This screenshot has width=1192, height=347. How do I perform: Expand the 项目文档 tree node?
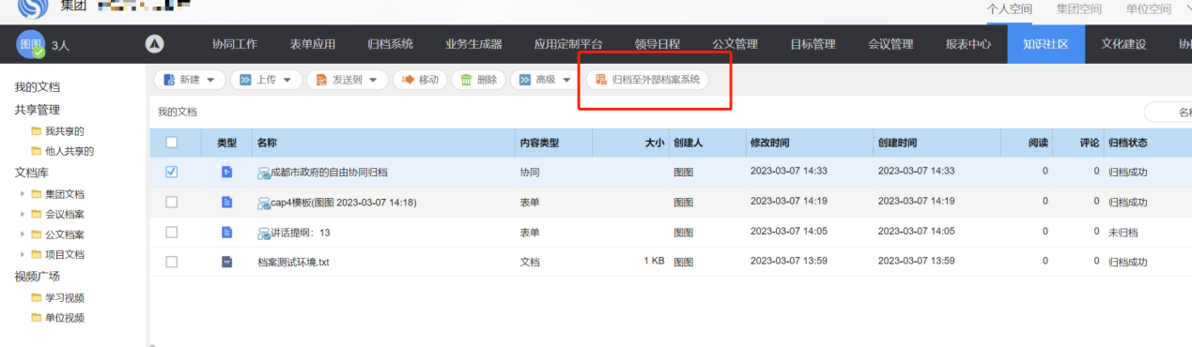pyautogui.click(x=22, y=254)
